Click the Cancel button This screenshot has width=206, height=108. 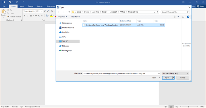(x=183, y=78)
